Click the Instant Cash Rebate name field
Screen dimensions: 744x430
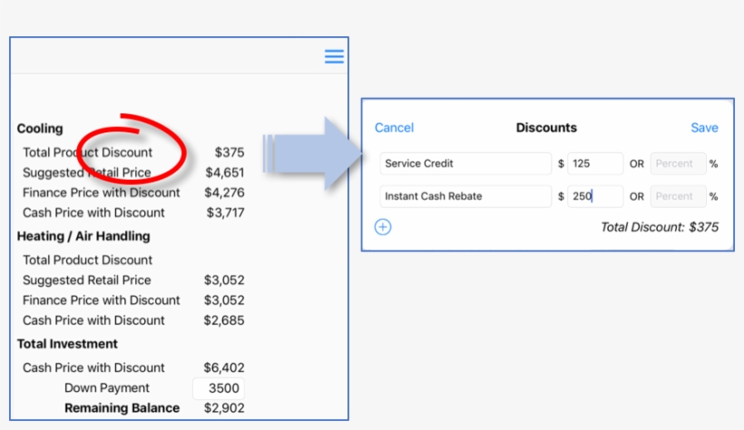click(x=465, y=196)
